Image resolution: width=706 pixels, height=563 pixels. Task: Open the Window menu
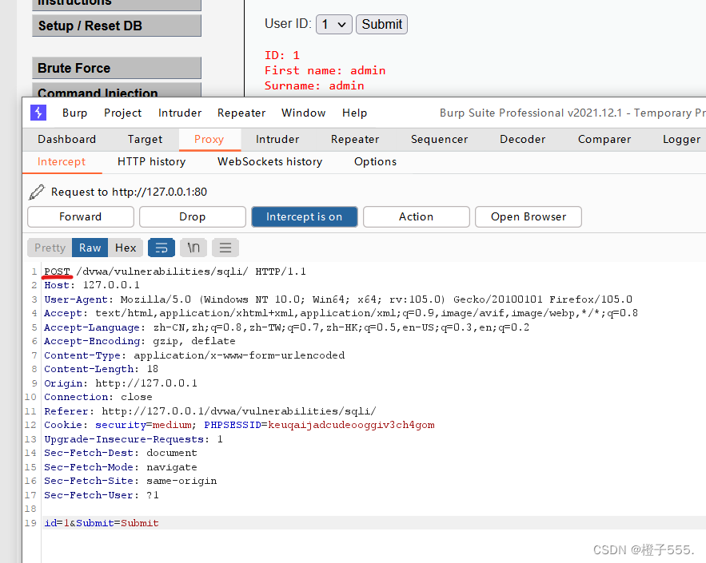304,113
